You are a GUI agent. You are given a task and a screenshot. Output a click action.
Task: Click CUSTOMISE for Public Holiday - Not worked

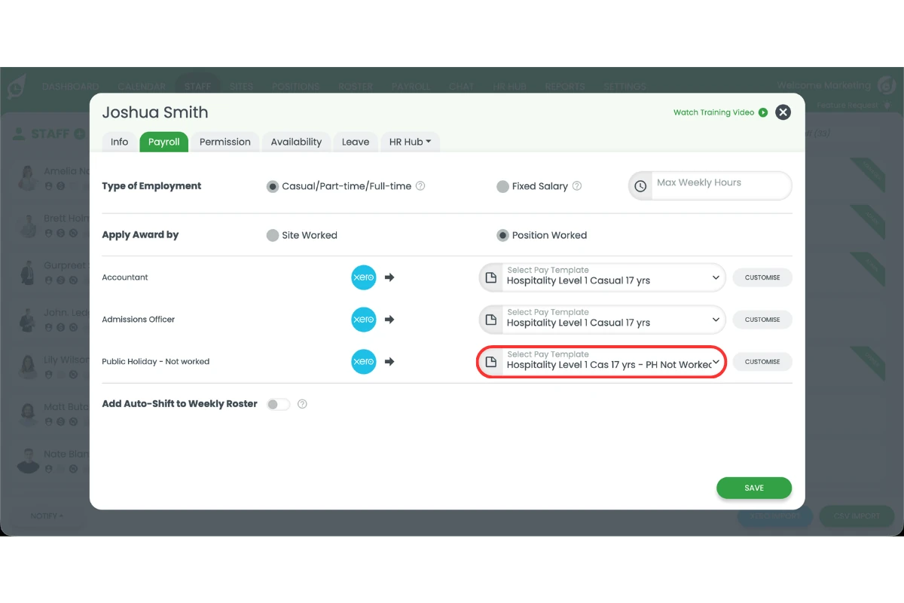(x=762, y=362)
